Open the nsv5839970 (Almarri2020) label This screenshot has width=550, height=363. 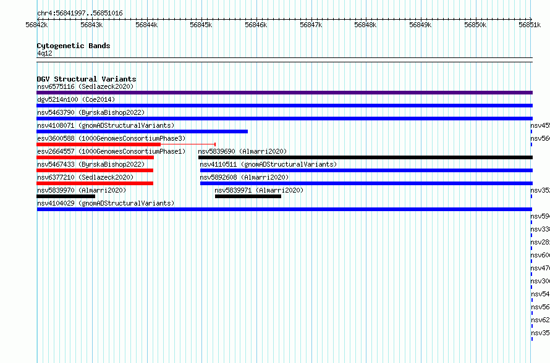[x=82, y=190]
